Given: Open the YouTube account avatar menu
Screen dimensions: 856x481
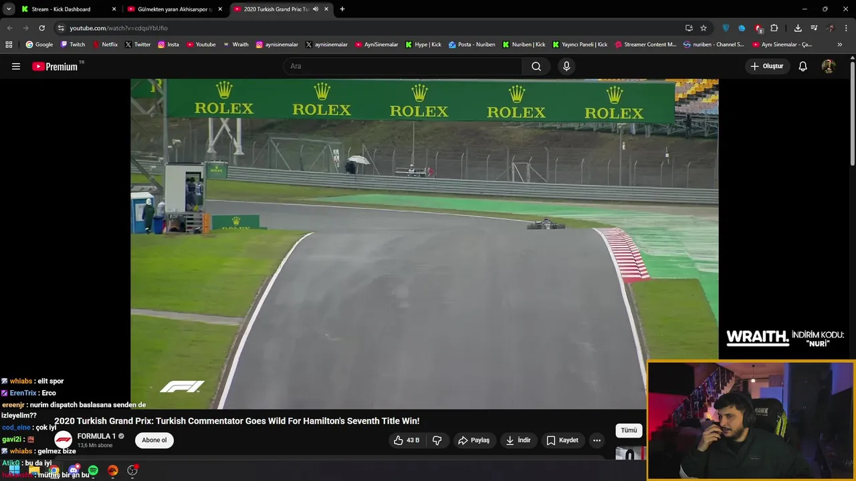Looking at the screenshot, I should click(828, 66).
